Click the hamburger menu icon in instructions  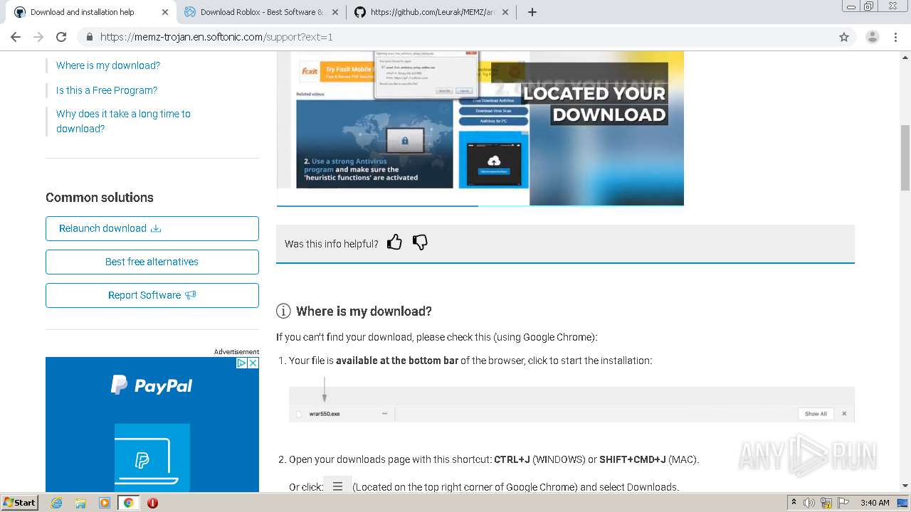(x=337, y=486)
